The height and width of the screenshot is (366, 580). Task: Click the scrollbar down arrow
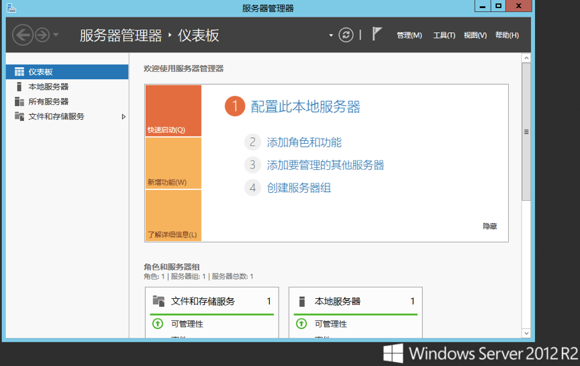526,333
